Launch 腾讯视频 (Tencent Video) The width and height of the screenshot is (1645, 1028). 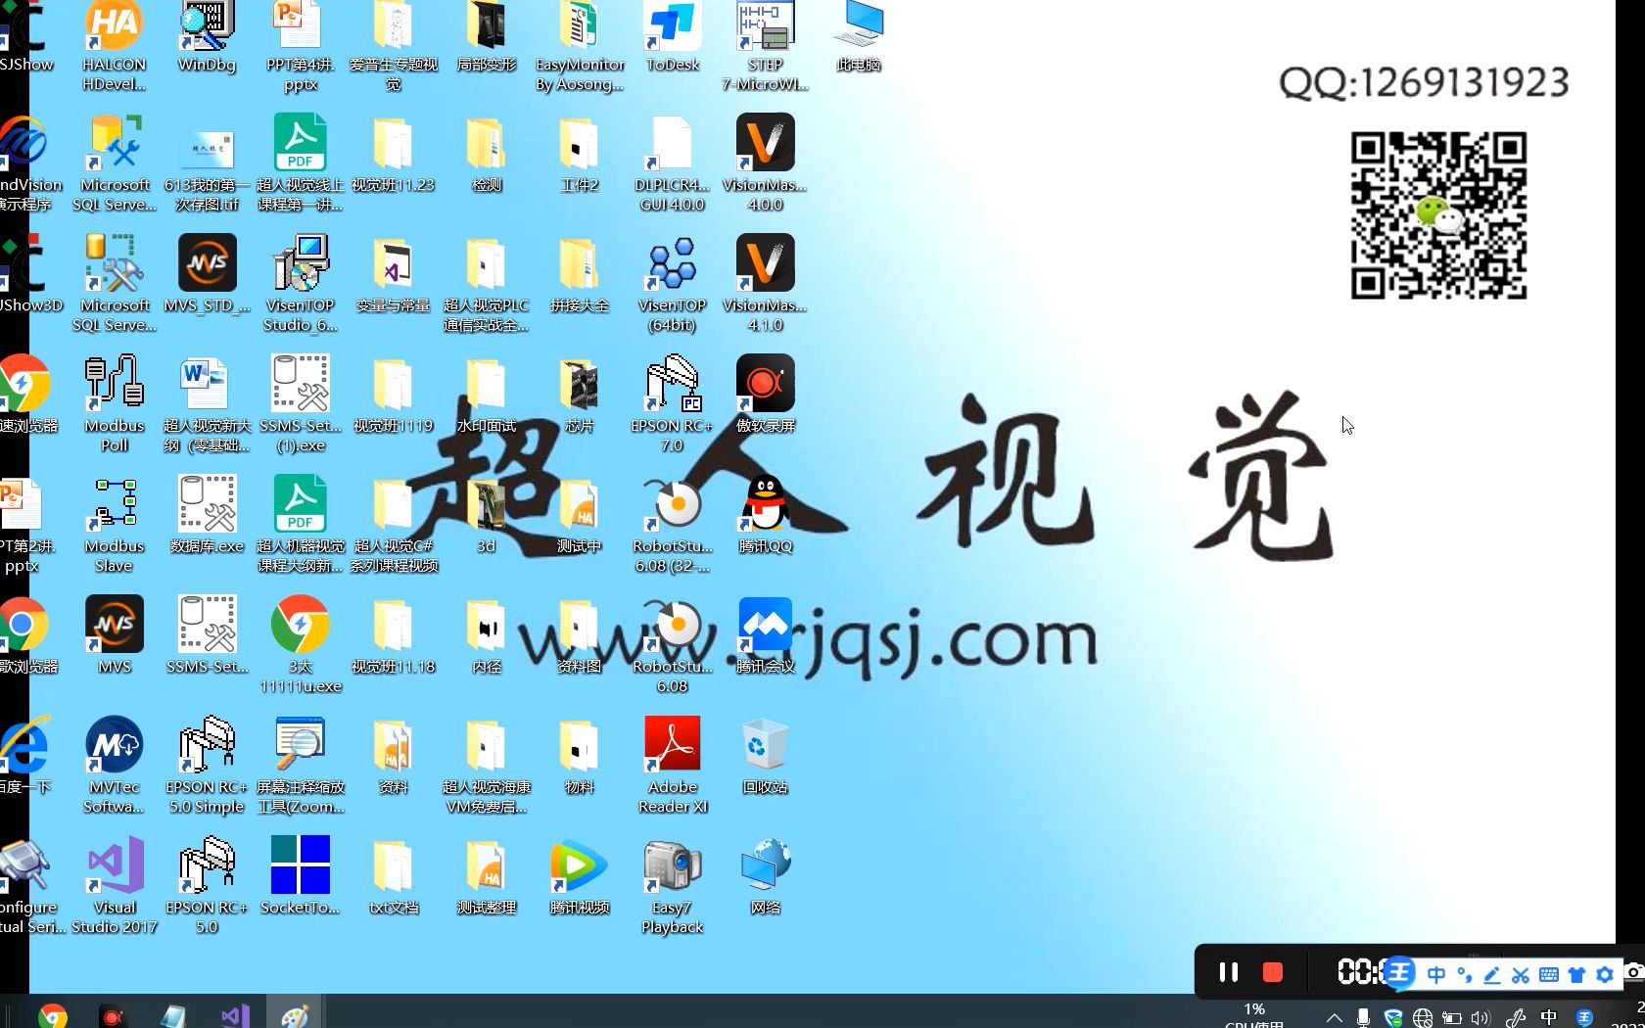coord(580,875)
